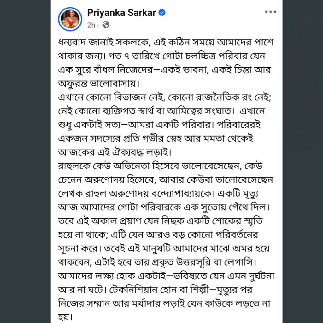Click the "2h" post timestamp
Viewport: 323px width, 323px height.
coord(91,25)
